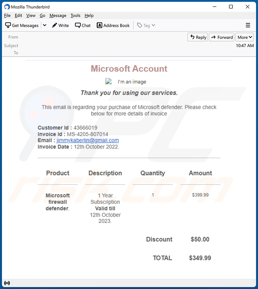Screen dimensions: 258x289
Task: Maximize the Thunderbird window
Action: click(x=231, y=7)
